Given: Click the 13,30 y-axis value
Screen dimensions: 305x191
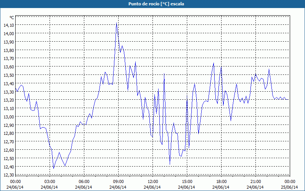Looking at the screenshot, I should [x=9, y=92].
